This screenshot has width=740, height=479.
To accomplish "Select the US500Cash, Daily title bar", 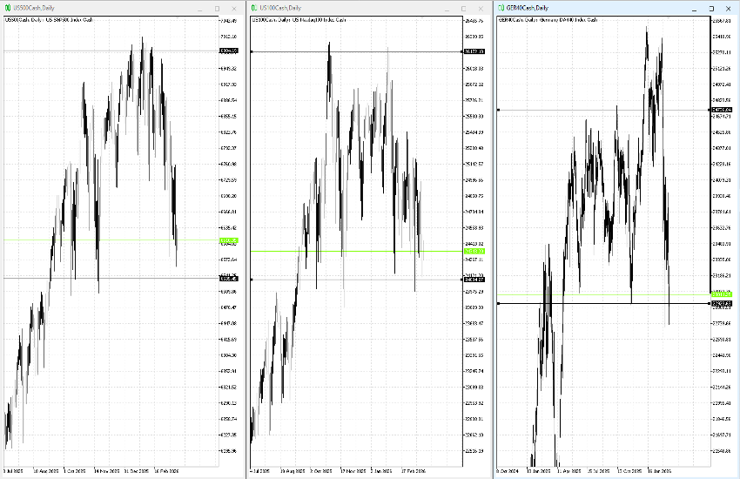I will point(104,7).
